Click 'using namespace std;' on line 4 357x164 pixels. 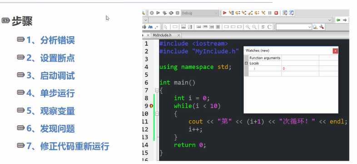[x=195, y=67]
